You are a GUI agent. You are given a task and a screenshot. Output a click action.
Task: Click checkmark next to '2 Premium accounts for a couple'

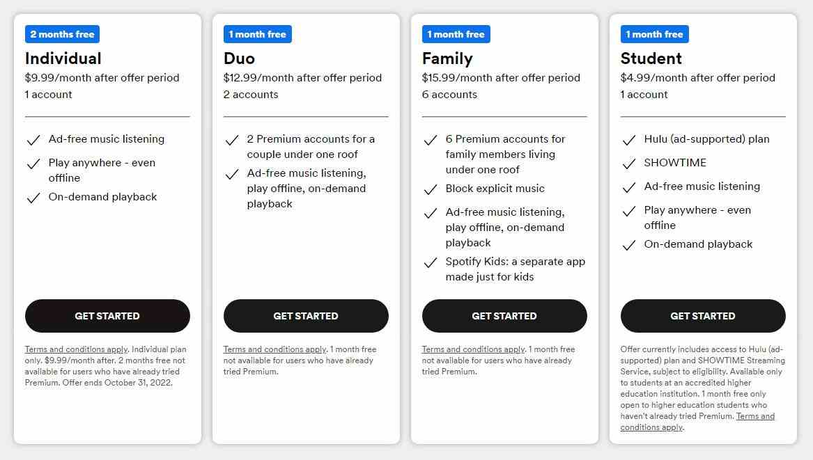[x=232, y=140]
